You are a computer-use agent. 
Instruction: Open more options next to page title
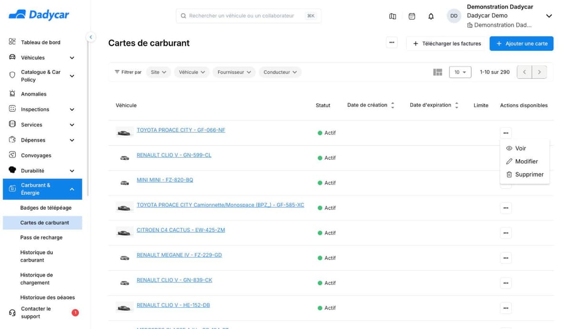(x=392, y=43)
